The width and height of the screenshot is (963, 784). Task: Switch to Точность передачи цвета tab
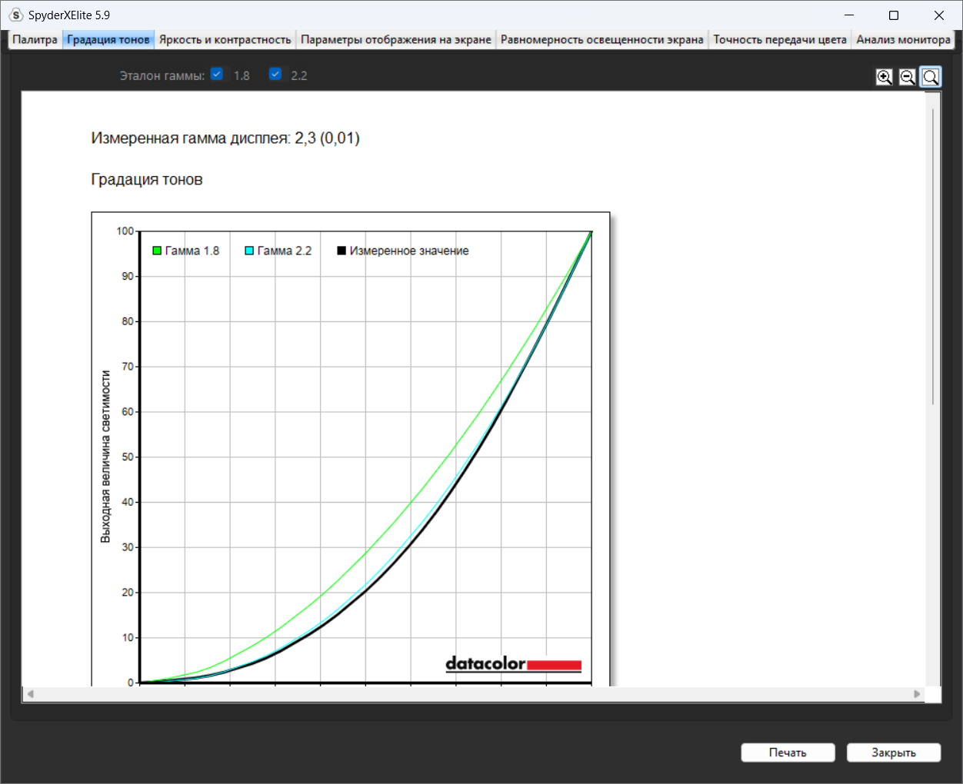tap(780, 40)
